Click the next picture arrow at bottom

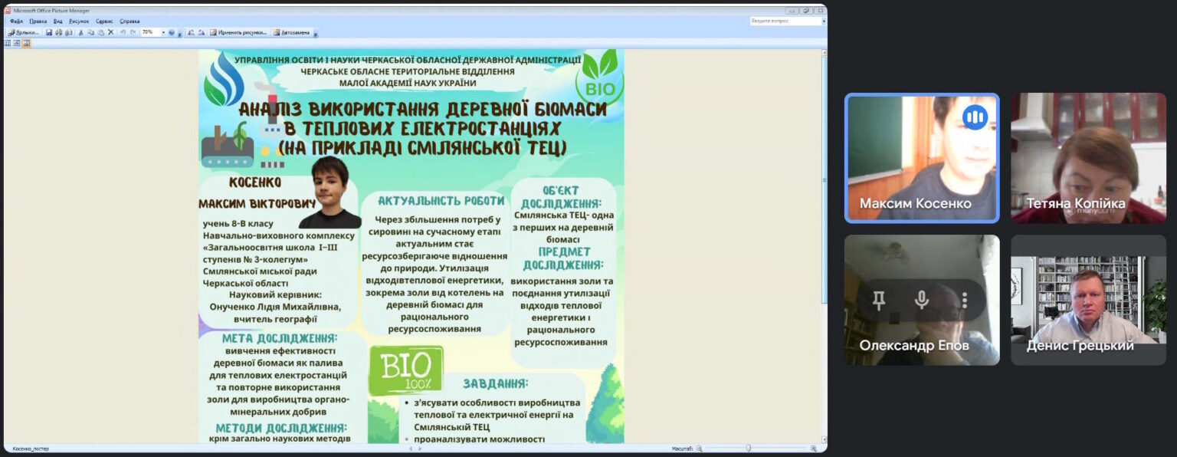420,449
